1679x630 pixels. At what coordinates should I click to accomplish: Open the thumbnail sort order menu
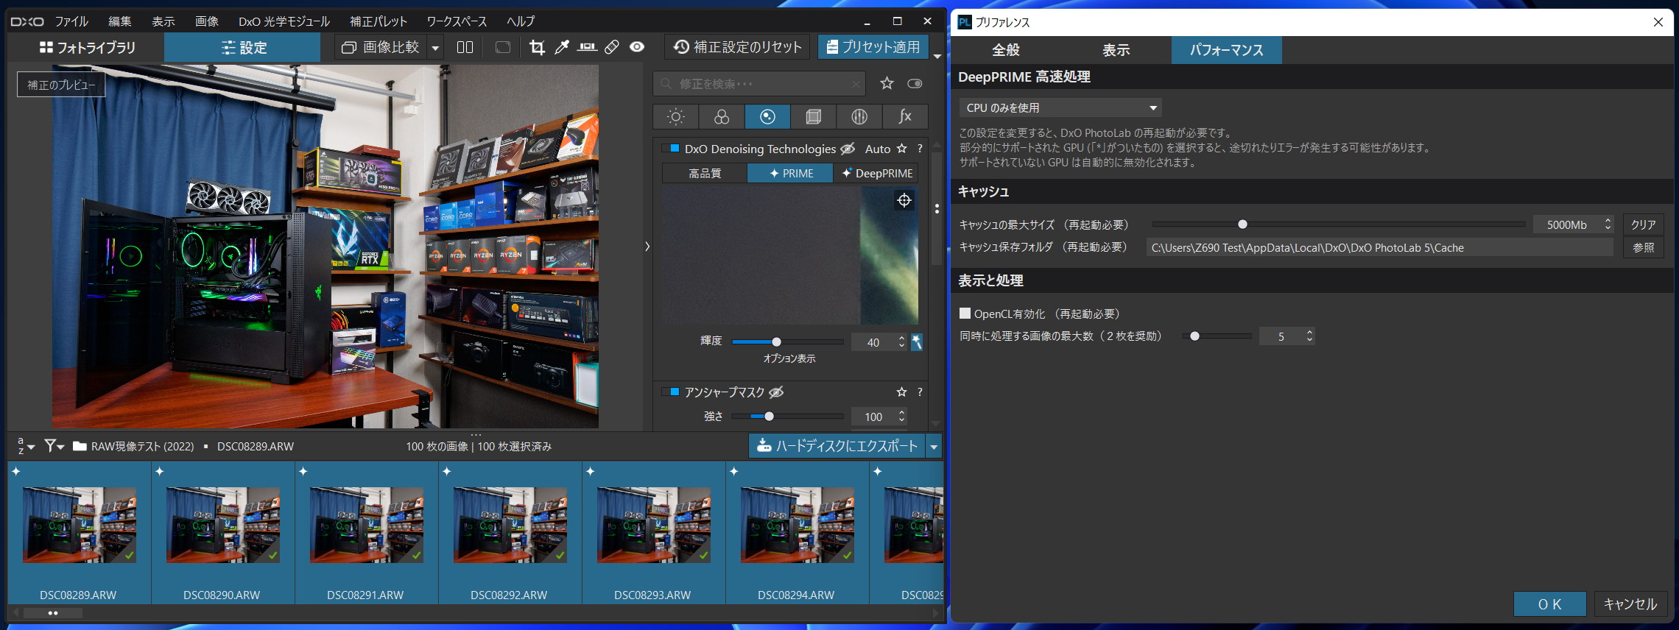(x=26, y=446)
